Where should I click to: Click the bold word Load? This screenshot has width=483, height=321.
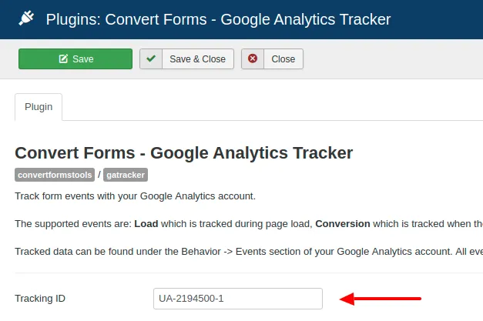coord(146,224)
